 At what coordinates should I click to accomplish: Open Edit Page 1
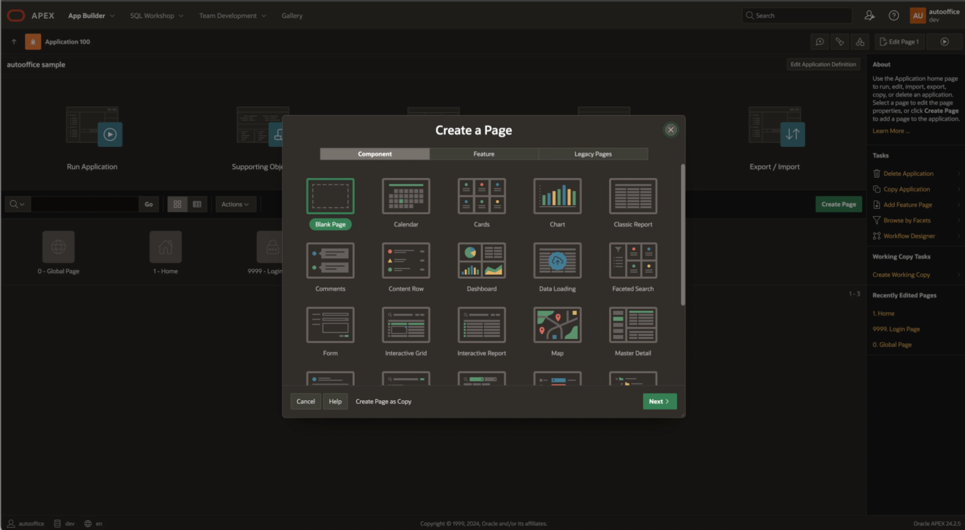click(x=899, y=42)
